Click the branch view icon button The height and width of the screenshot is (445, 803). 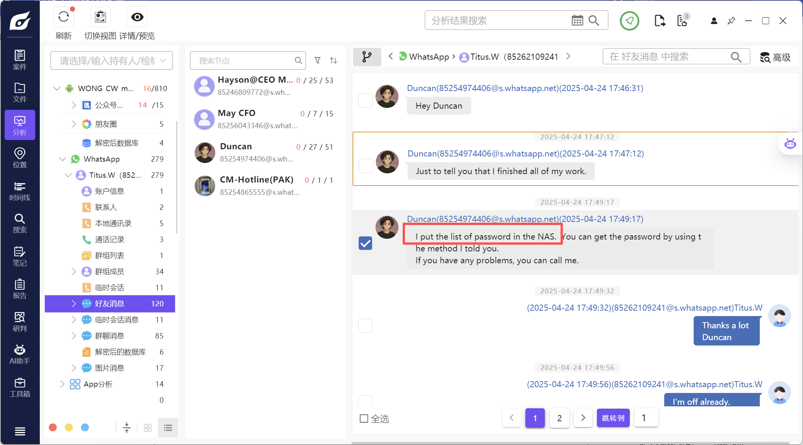(x=367, y=57)
